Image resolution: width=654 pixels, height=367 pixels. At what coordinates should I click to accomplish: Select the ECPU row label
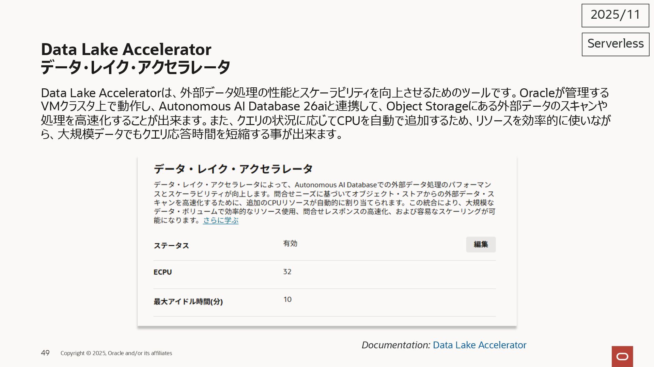coord(162,272)
